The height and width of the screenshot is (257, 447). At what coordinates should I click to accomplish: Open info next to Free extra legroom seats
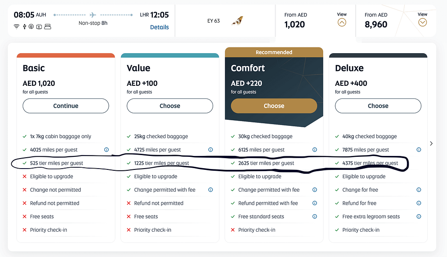tap(418, 216)
